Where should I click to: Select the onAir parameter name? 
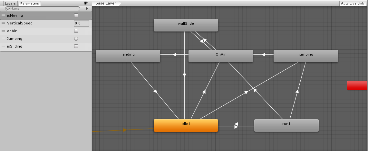[x=12, y=31]
